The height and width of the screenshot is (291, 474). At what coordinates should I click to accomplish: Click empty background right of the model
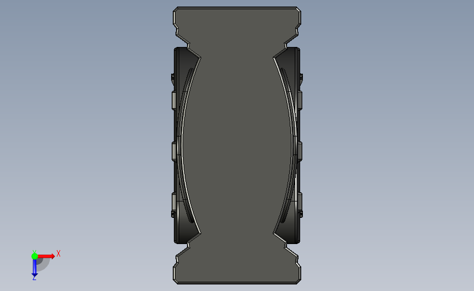[x=387, y=145]
